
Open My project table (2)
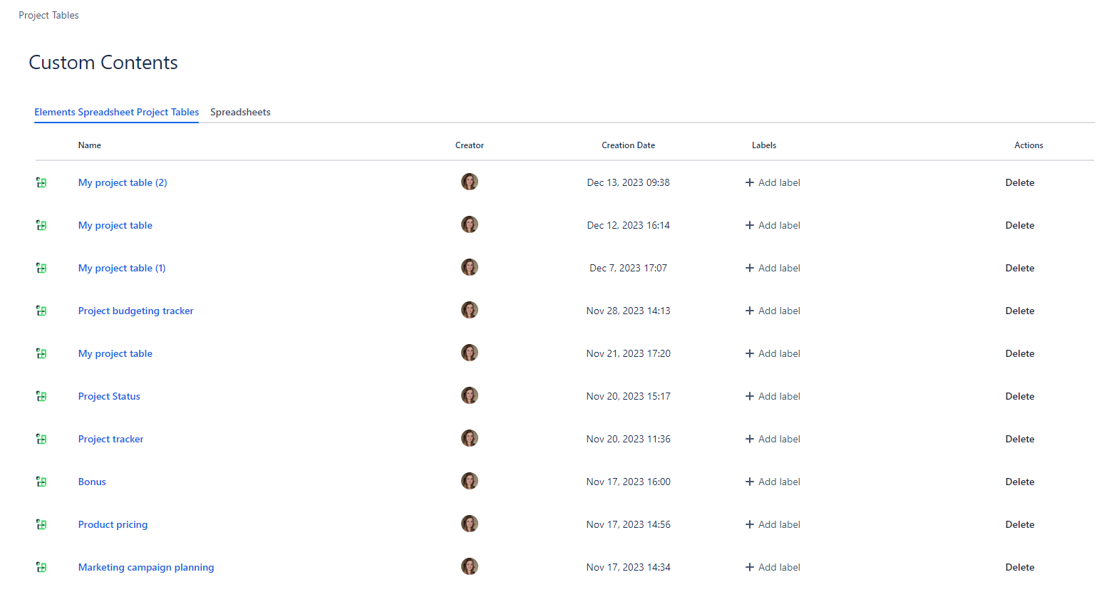tap(123, 182)
